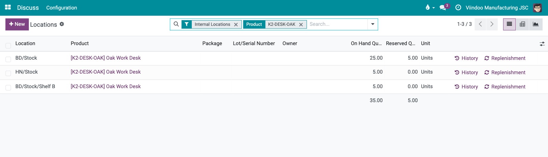The width and height of the screenshot is (548, 157).
Task: Open Replenishment for BD/Stock/Shelf B row
Action: click(x=505, y=87)
